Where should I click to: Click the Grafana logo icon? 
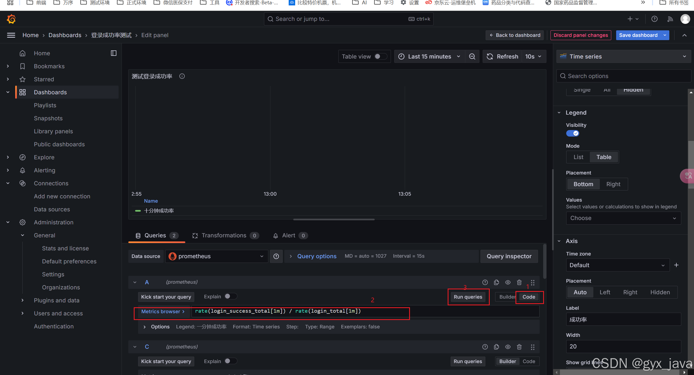[11, 19]
